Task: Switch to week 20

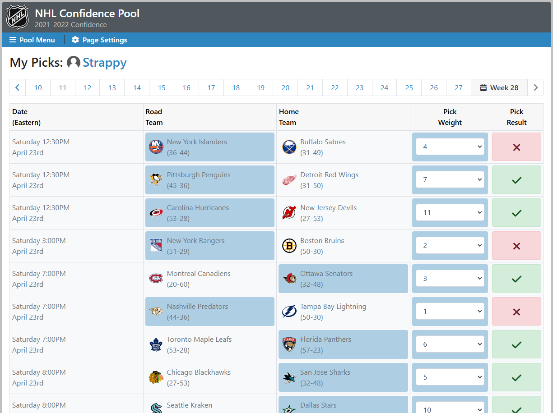Action: click(285, 88)
